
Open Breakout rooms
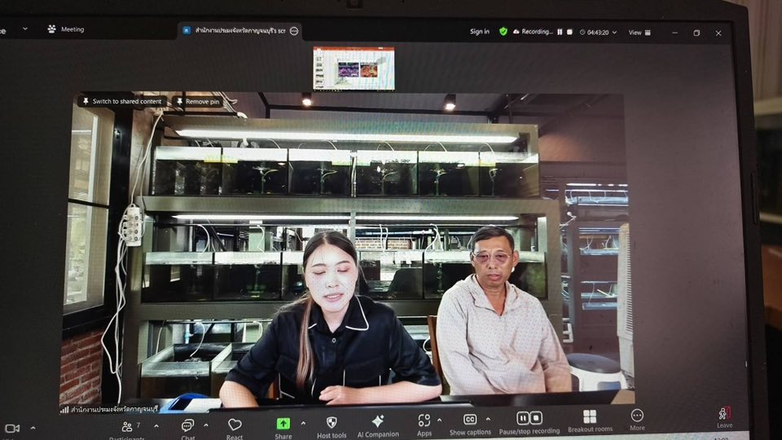click(x=590, y=421)
